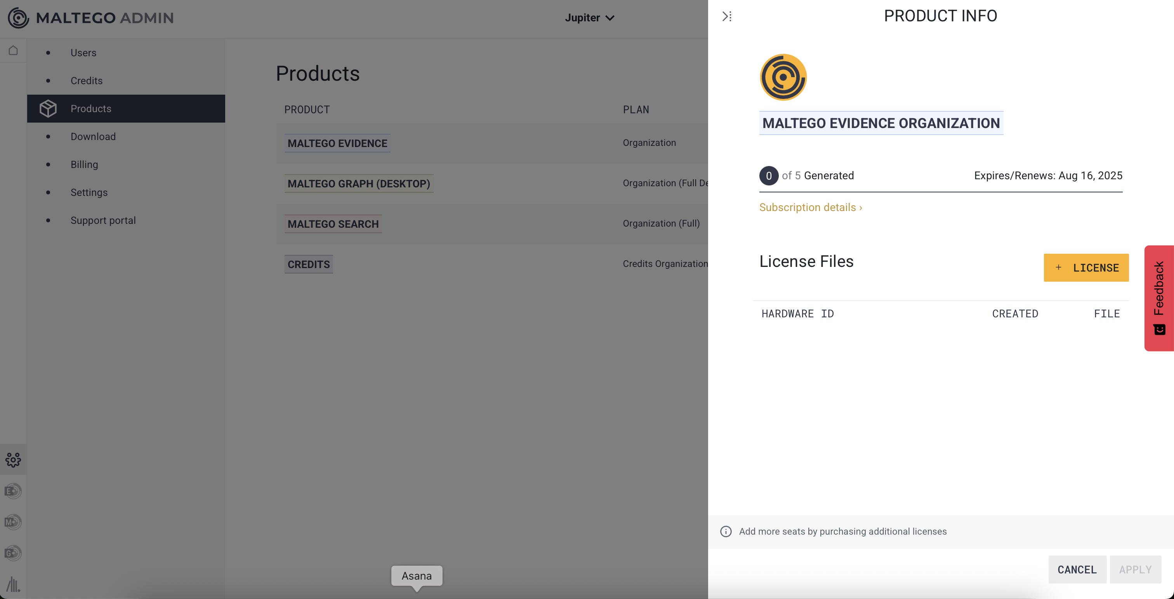Open Support portal in the sidebar
The height and width of the screenshot is (599, 1174).
tap(103, 220)
